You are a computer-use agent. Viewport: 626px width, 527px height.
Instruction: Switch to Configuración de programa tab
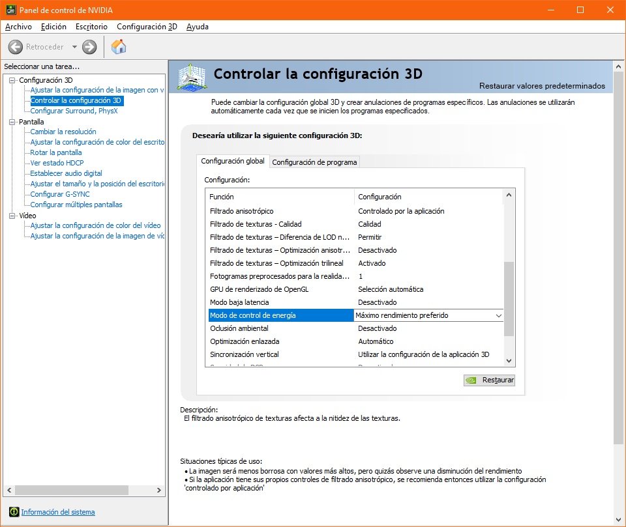314,162
